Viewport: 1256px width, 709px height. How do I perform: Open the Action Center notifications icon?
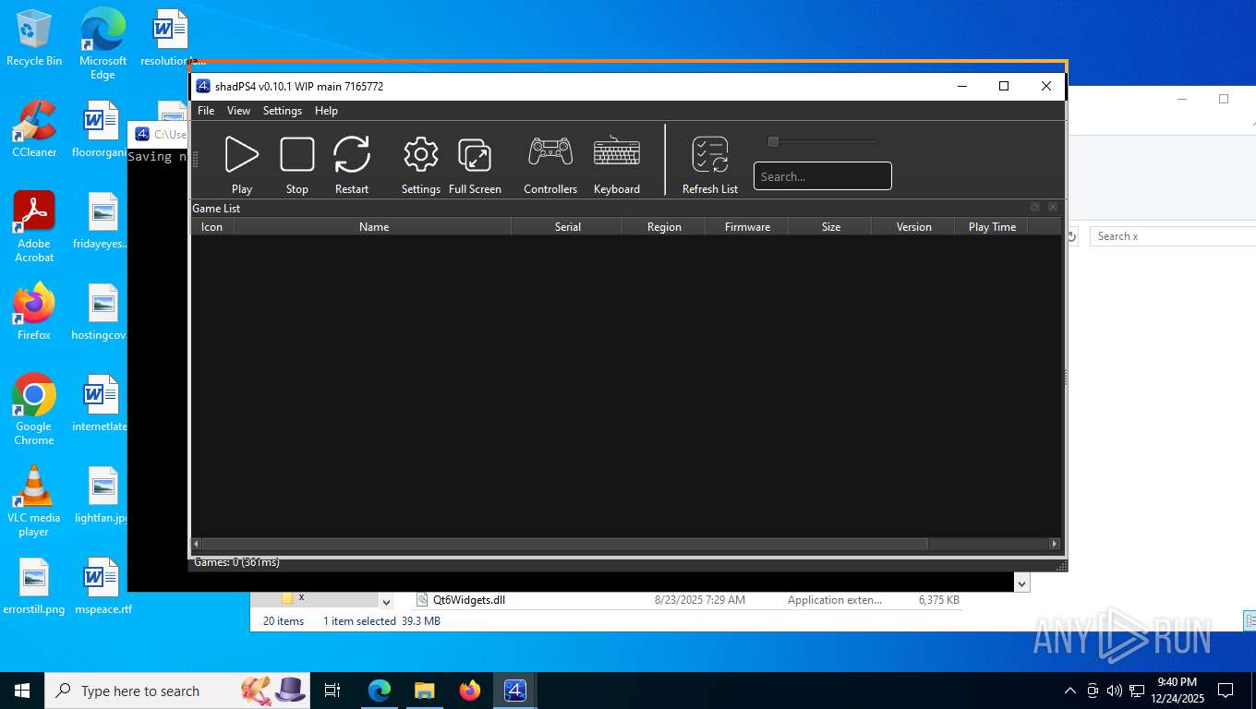tap(1226, 691)
